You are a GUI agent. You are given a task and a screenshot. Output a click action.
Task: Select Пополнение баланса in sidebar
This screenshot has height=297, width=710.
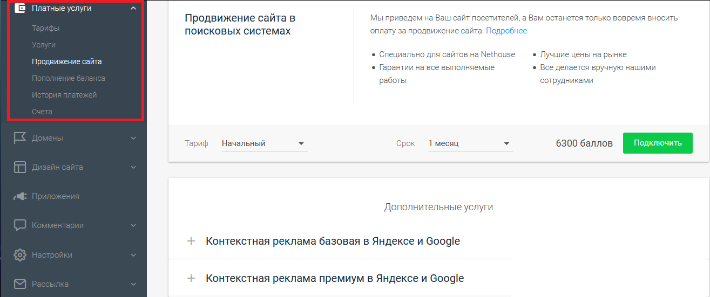69,78
